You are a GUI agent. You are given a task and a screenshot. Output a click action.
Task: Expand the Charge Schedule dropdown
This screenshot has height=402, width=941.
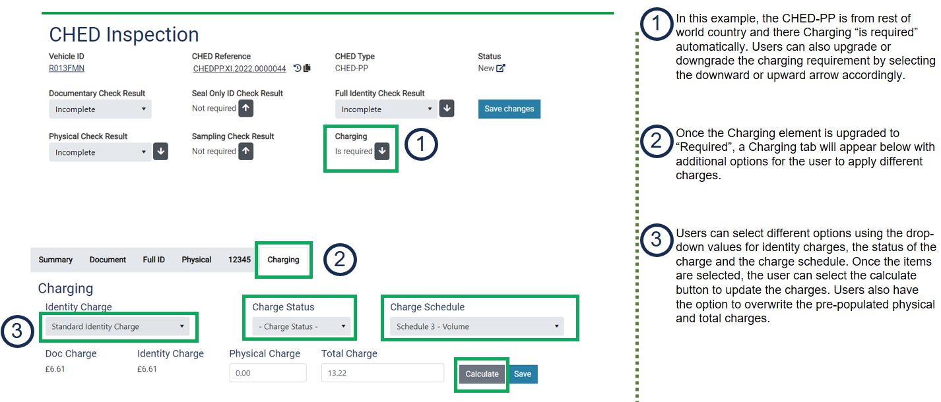[x=477, y=326]
